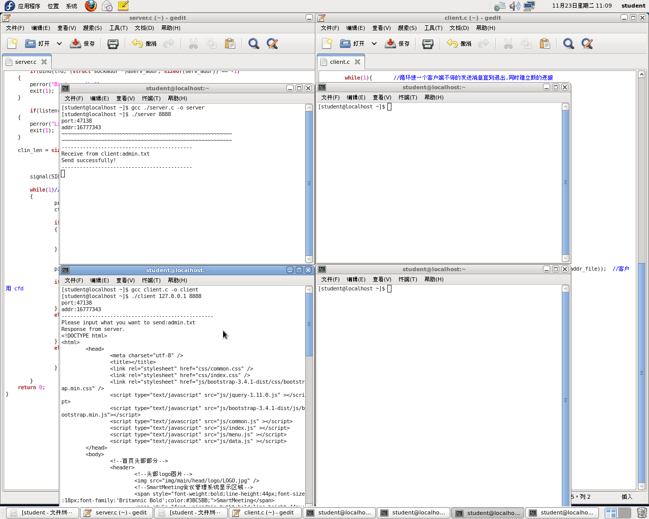The image size is (649, 519).
Task: Open 终端(T) menu in the ./server terminal
Action: [x=151, y=98]
